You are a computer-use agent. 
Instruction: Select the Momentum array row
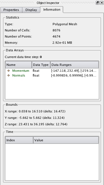(52, 71)
